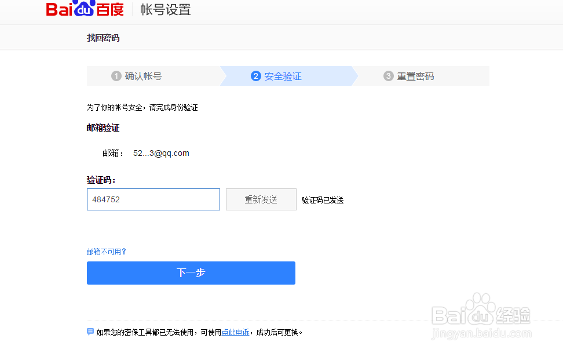The height and width of the screenshot is (353, 563).
Task: Click the speech bubble icon beside appeal note
Action: (x=90, y=332)
